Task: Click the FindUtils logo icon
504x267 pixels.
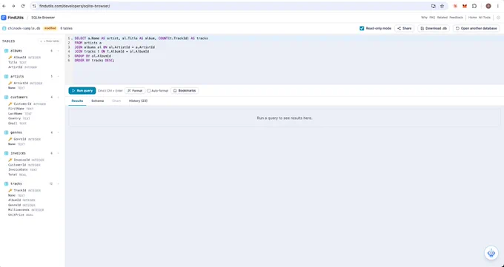Action: (4, 18)
